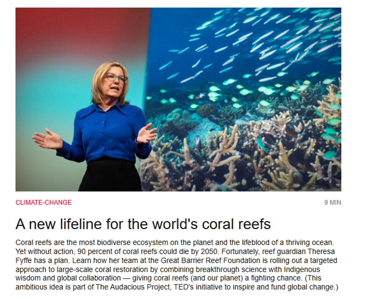Image resolution: width=375 pixels, height=299 pixels.
Task: Click the CLIMATE-CHANGE category label
Action: pos(43,203)
